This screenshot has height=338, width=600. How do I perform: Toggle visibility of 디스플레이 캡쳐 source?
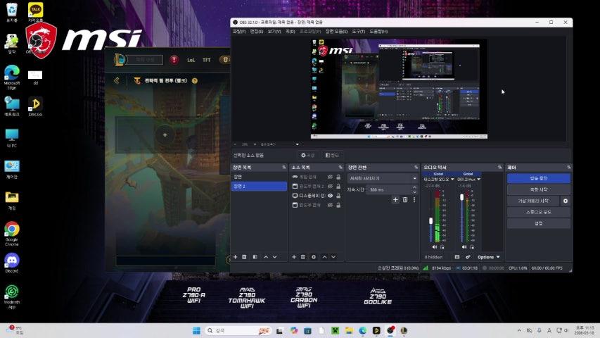(330, 196)
